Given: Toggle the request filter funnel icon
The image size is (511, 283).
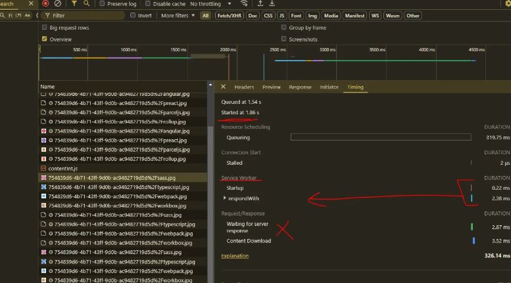Looking at the screenshot, I should click(74, 4).
